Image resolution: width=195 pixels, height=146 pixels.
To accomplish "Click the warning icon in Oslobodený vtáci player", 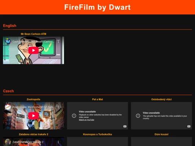I will click(138, 116).
